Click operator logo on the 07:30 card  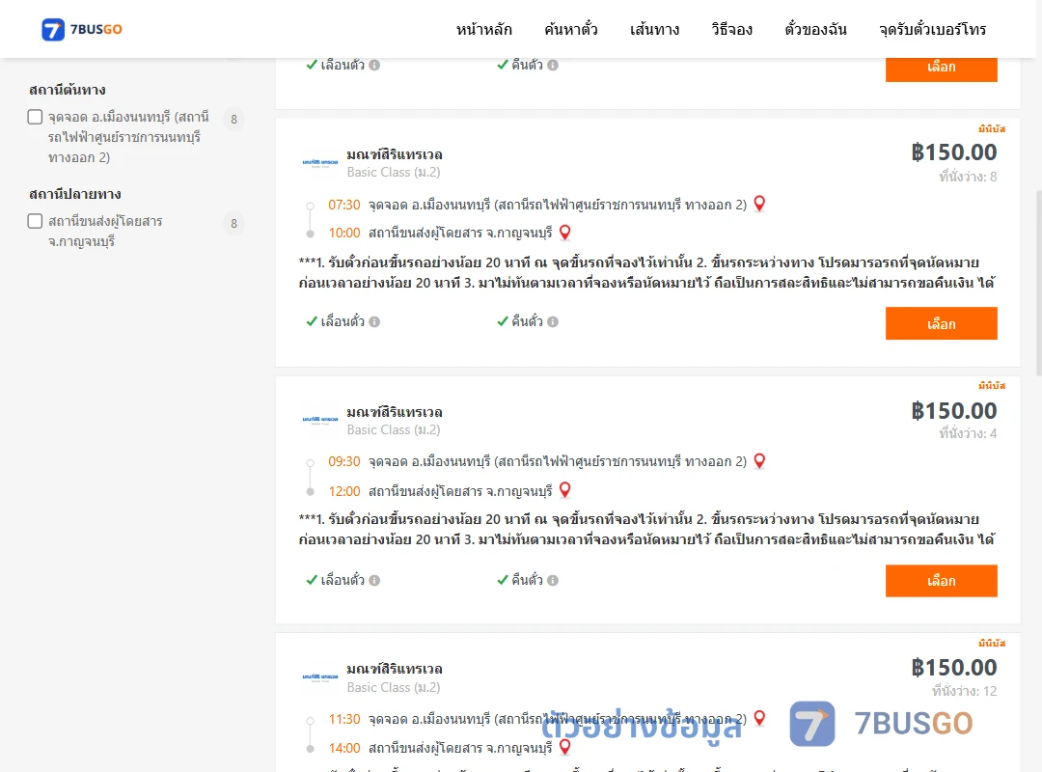[320, 162]
